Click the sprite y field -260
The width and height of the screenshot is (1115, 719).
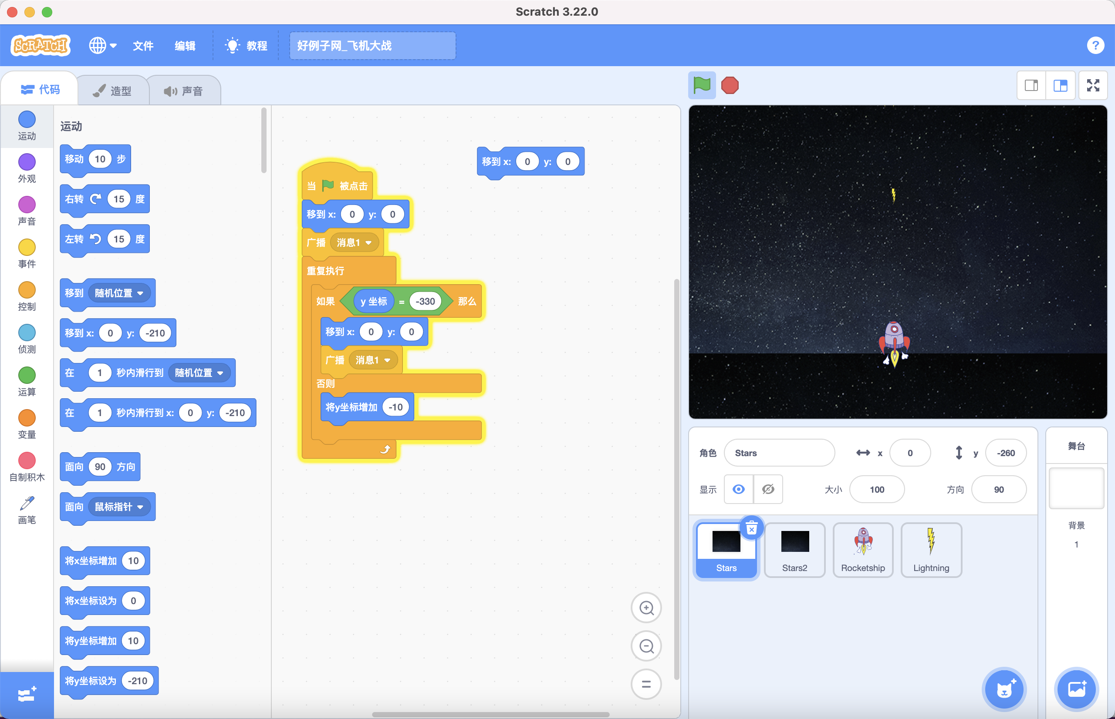tap(1005, 453)
